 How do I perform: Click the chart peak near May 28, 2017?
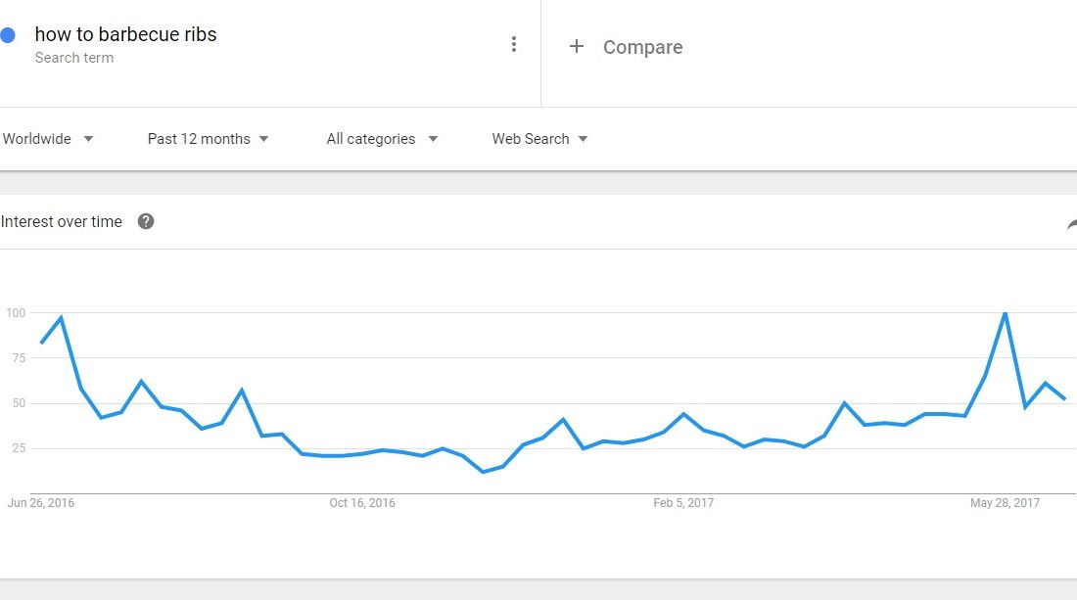(x=1005, y=313)
